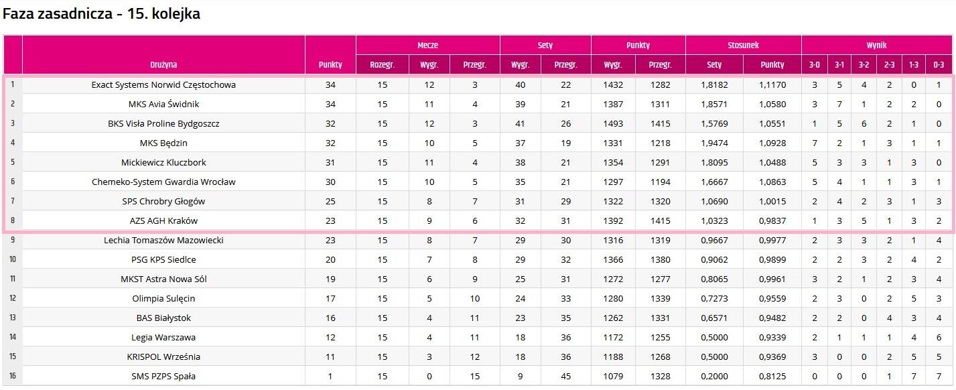The width and height of the screenshot is (956, 390).
Task: Select the Stosunek group header
Action: (x=743, y=46)
